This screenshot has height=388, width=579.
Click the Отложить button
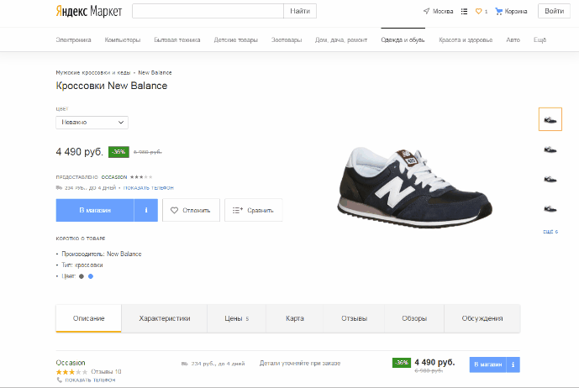tap(191, 210)
